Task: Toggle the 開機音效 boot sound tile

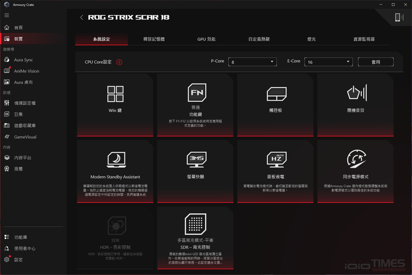Action: pyautogui.click(x=355, y=105)
